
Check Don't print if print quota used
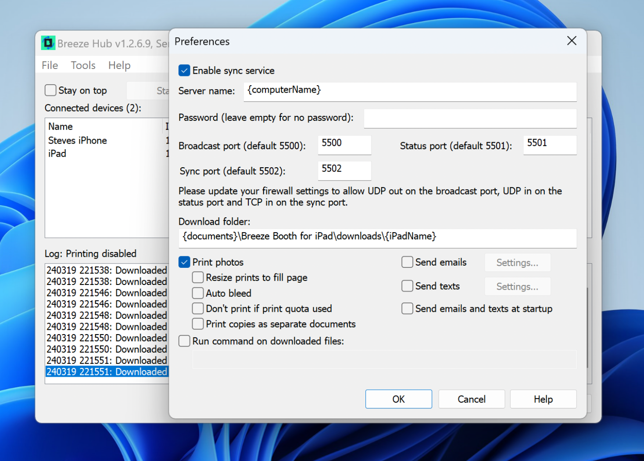click(198, 309)
